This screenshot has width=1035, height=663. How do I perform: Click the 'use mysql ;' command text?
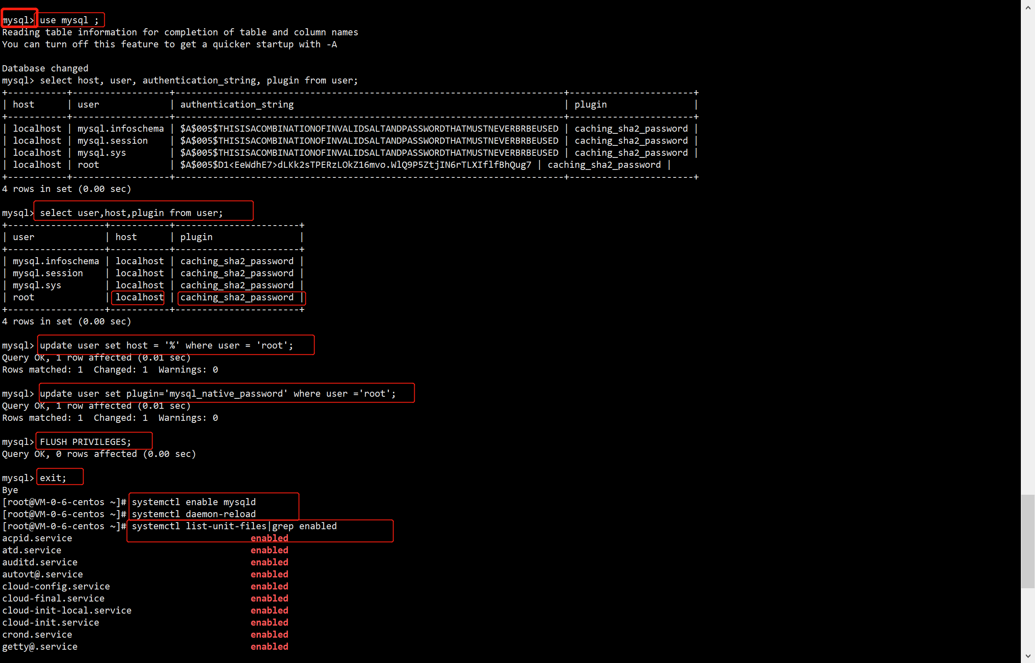[x=69, y=20]
